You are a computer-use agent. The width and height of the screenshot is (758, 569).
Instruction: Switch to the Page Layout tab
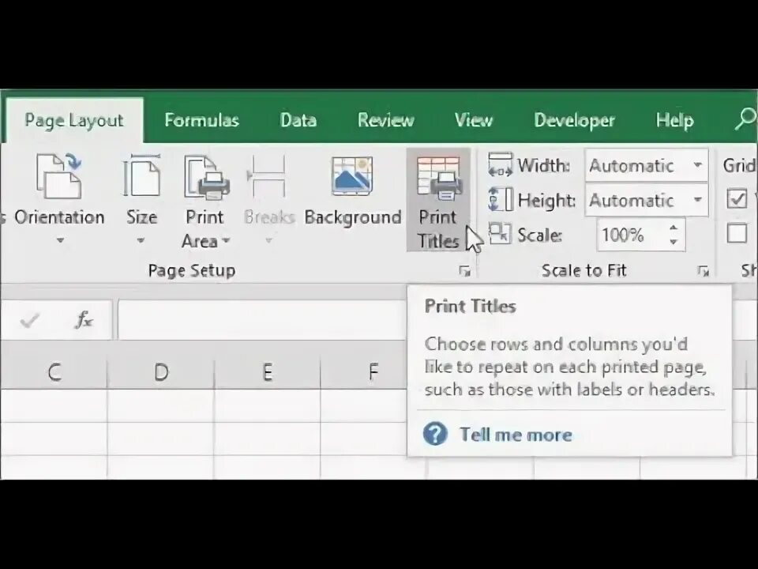pos(74,120)
